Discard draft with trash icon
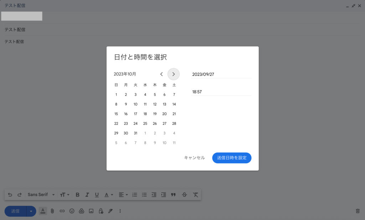 (x=358, y=211)
